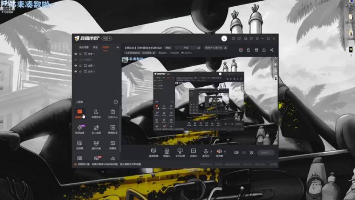The width and height of the screenshot is (355, 200).
Task: Toggle visibility of 文本 1 layer
Action: click(75, 54)
